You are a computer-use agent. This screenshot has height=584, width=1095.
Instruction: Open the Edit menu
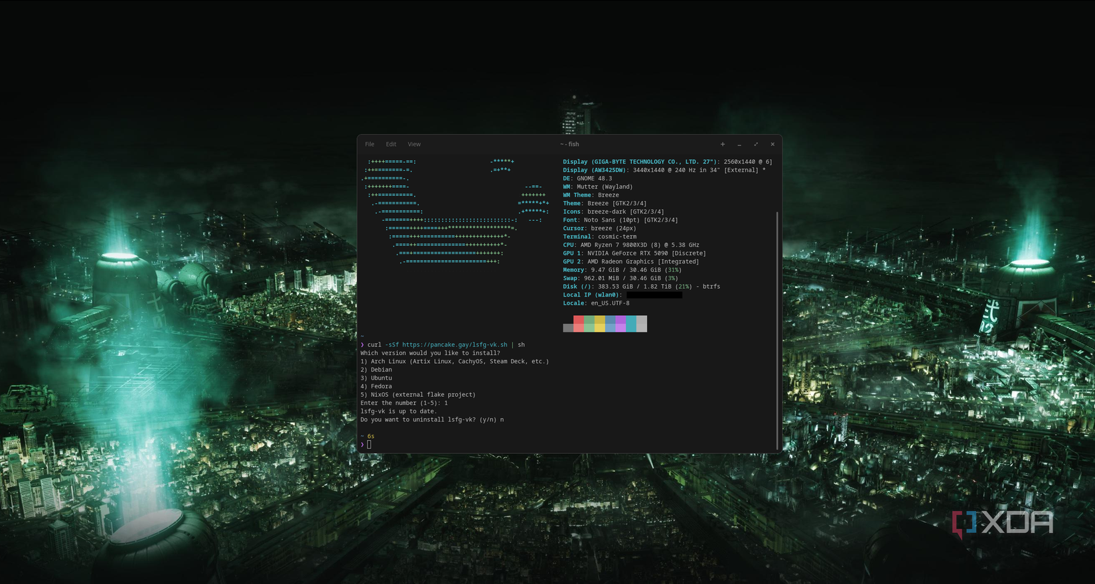pos(391,144)
